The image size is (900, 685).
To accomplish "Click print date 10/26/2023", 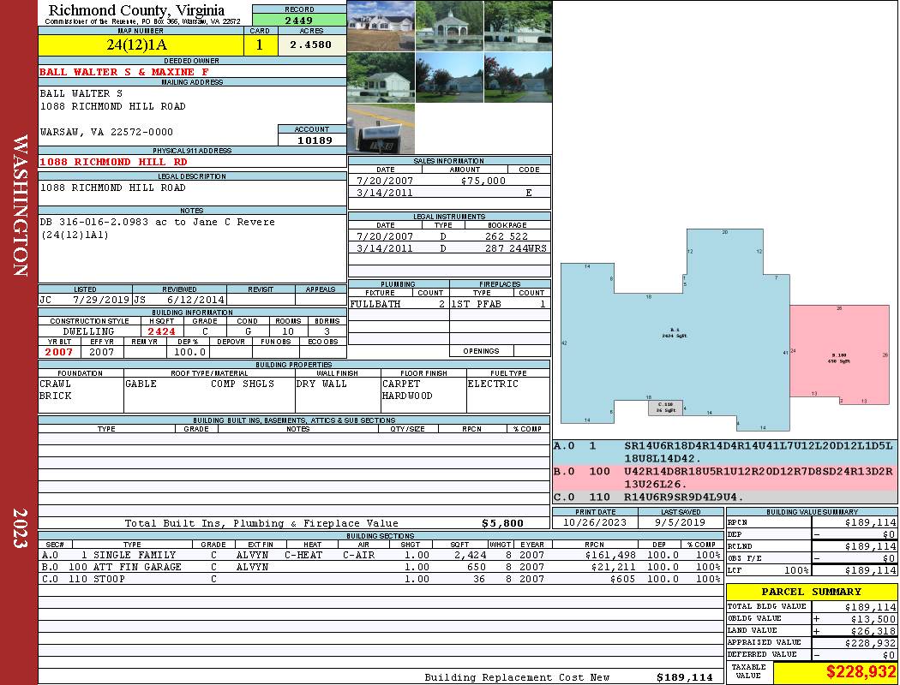I will pyautogui.click(x=595, y=523).
